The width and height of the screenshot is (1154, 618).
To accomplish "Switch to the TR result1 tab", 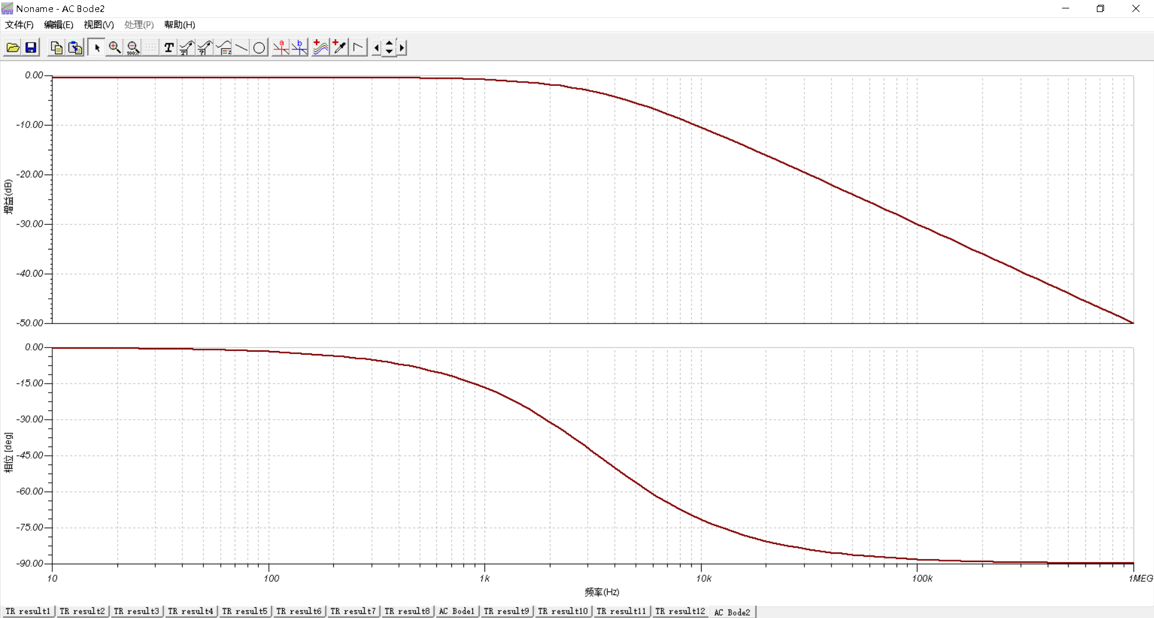I will 28,611.
